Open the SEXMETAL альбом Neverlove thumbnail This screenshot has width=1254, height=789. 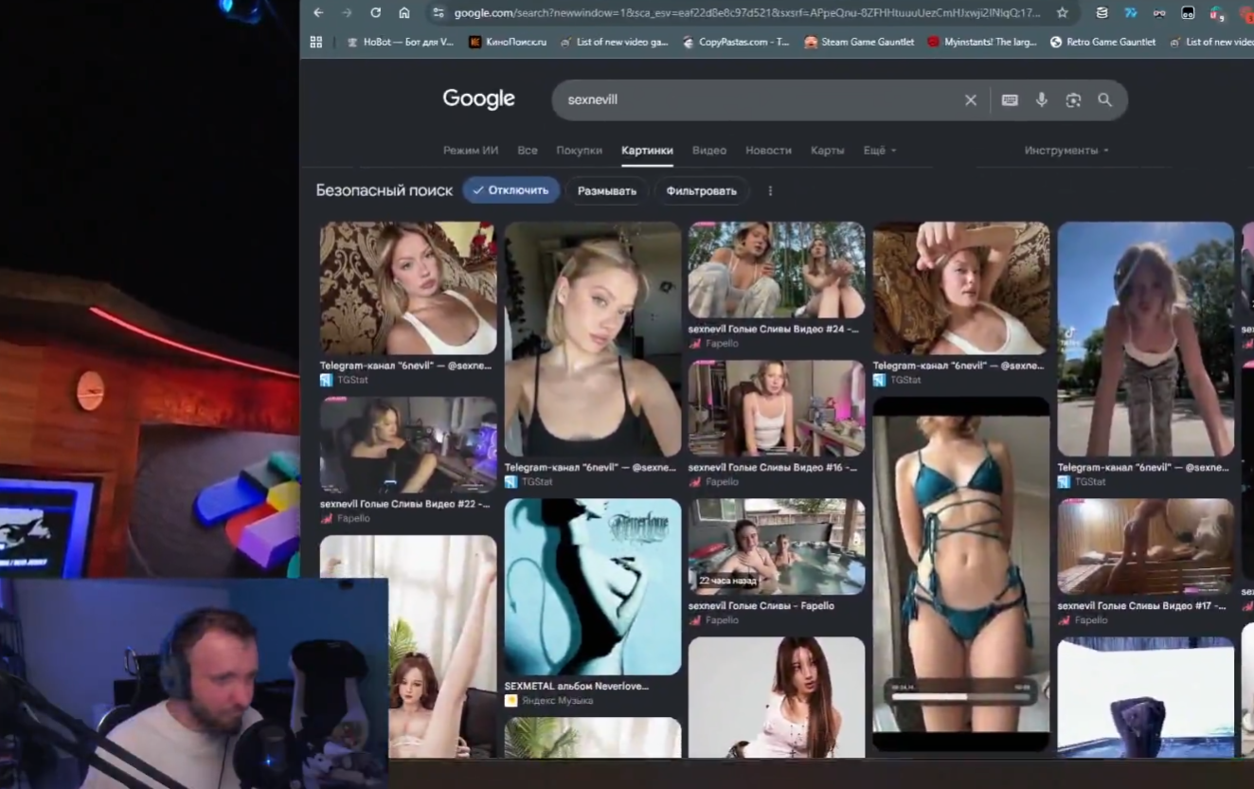click(593, 586)
